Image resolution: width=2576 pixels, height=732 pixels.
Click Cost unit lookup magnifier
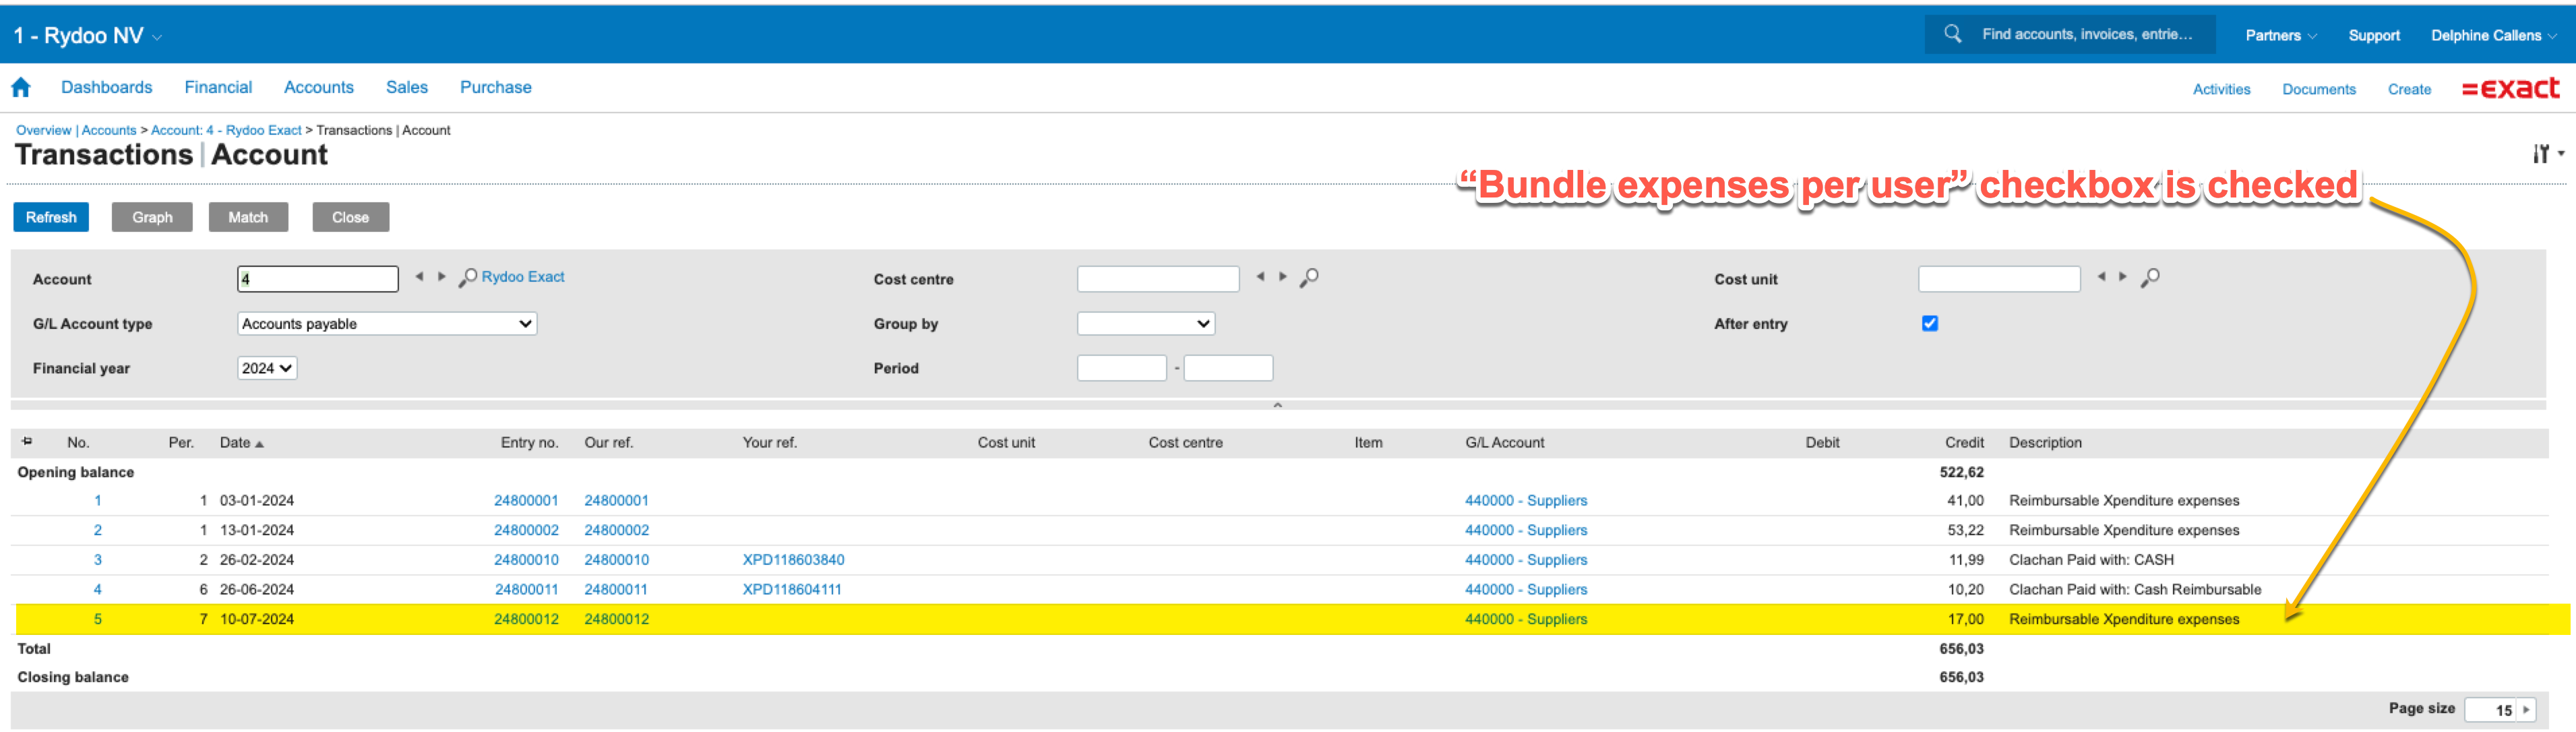tap(2149, 278)
